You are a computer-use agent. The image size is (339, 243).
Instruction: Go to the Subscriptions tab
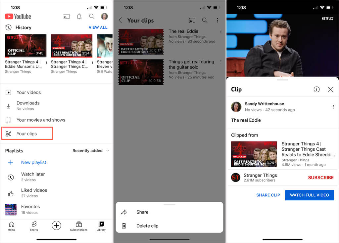tap(79, 226)
